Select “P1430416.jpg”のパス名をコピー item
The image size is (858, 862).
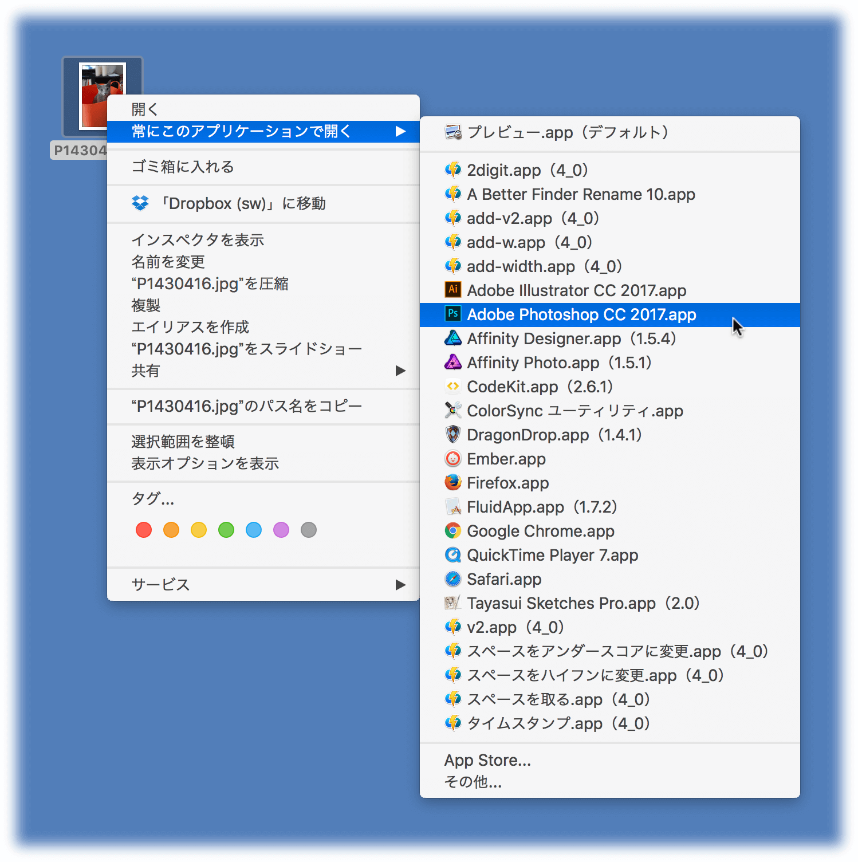pyautogui.click(x=263, y=406)
